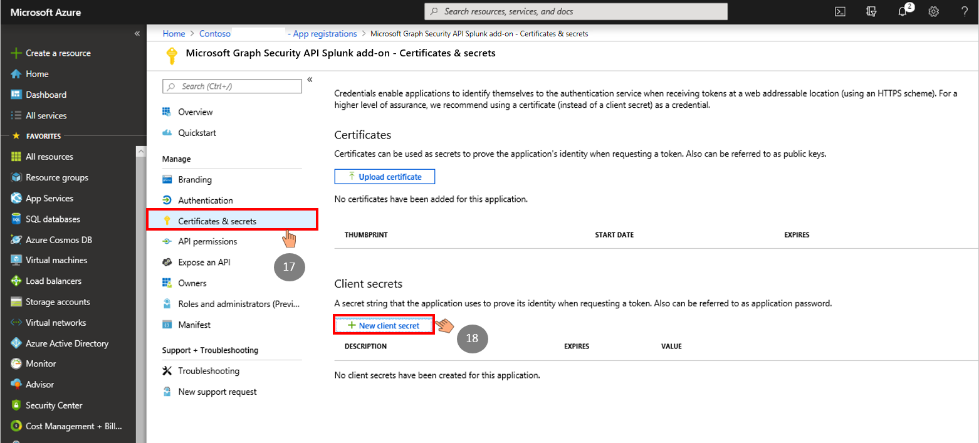Image resolution: width=979 pixels, height=443 pixels.
Task: Select Certificates & secrets menu item
Action: coord(232,221)
